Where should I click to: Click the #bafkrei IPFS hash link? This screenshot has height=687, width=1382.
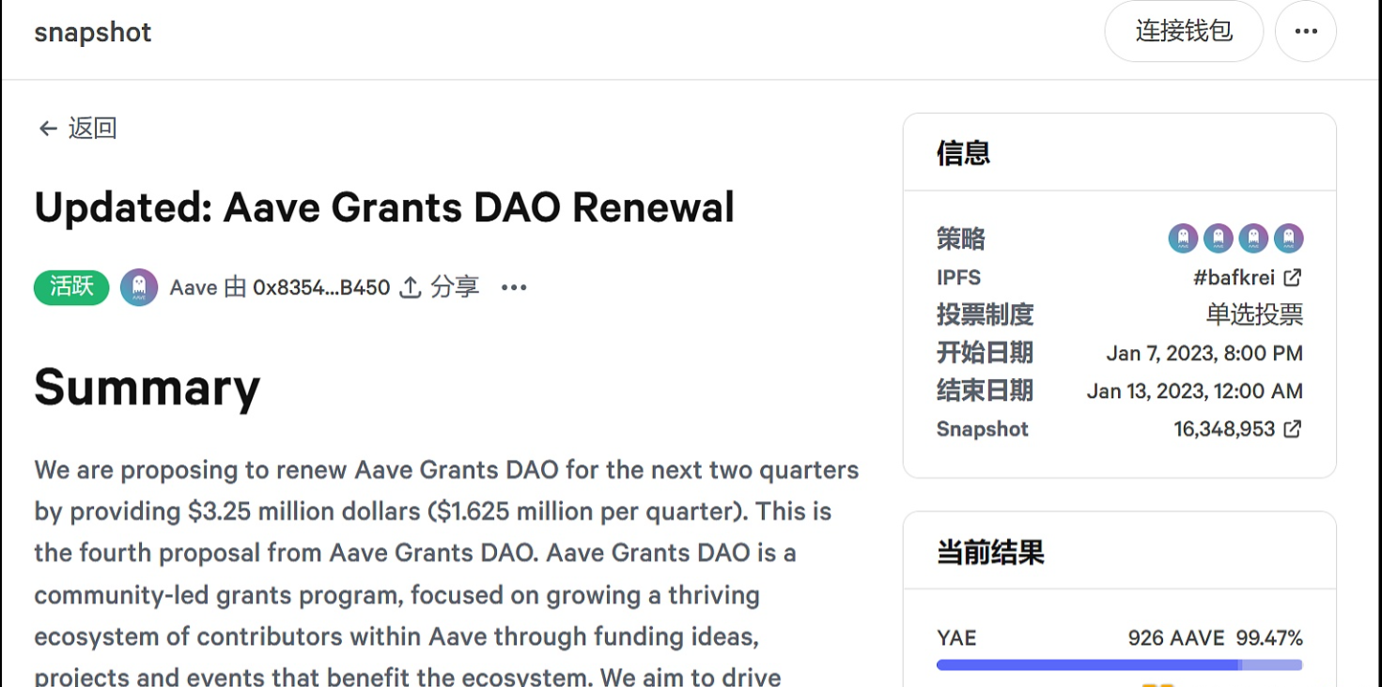[x=1234, y=277]
